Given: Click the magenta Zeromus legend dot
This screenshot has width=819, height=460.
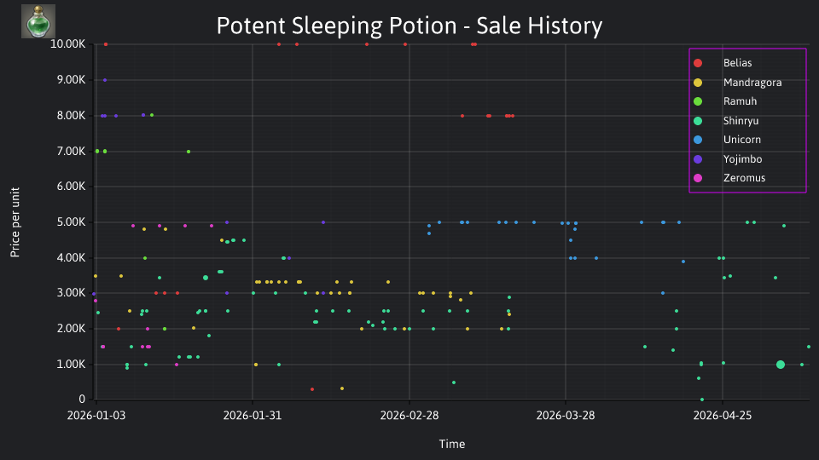Looking at the screenshot, I should [x=698, y=178].
